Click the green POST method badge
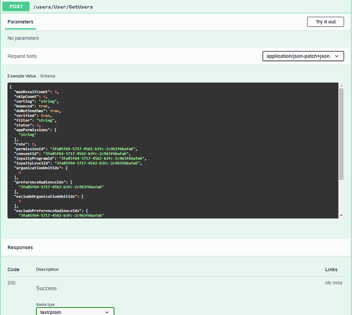This screenshot has width=352, height=315. [16, 6]
